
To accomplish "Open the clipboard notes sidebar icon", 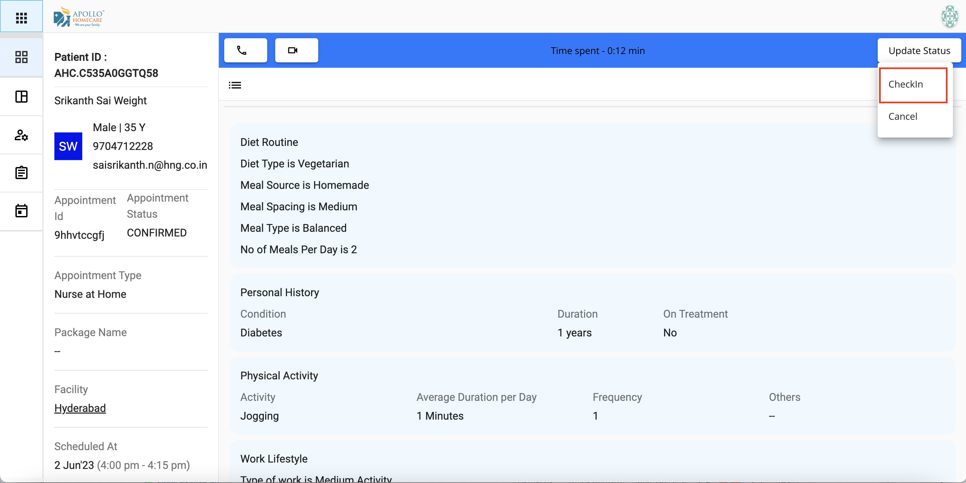I will pyautogui.click(x=21, y=173).
